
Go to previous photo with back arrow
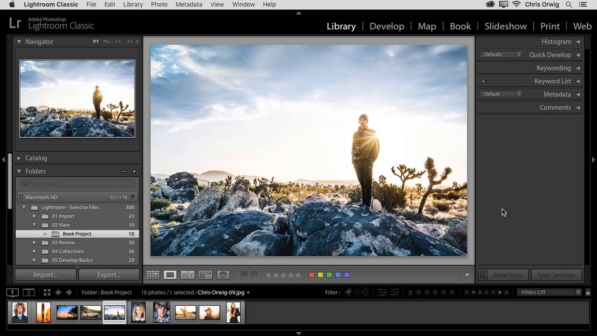click(x=58, y=293)
